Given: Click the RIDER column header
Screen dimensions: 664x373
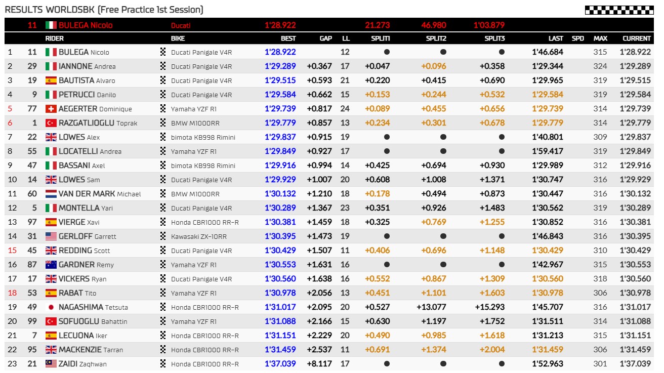Looking at the screenshot, I should (55, 38).
